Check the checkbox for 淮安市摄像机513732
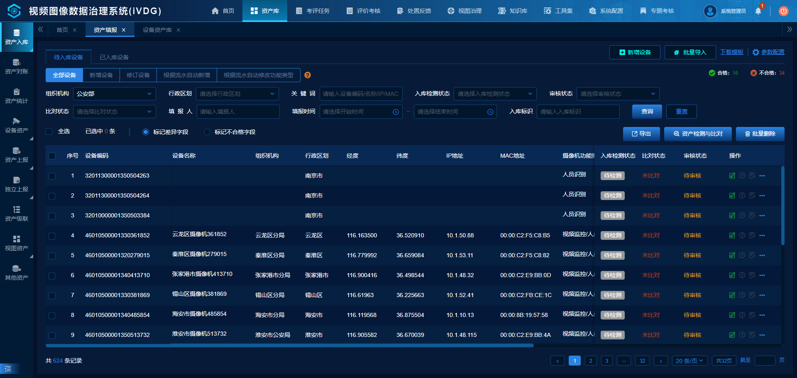The height and width of the screenshot is (378, 797). pos(52,335)
